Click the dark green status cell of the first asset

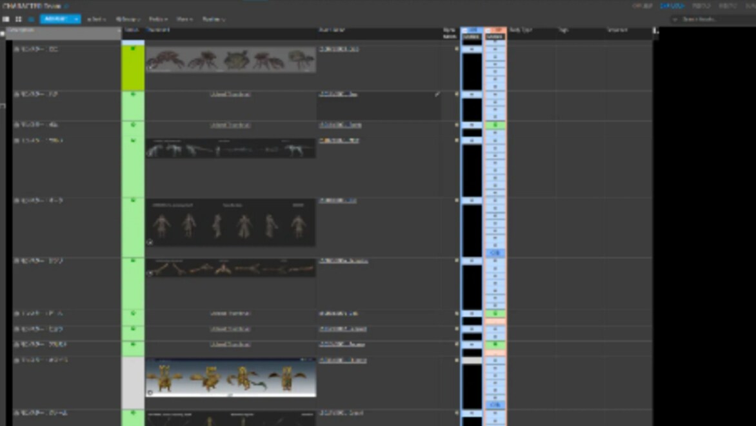click(133, 71)
